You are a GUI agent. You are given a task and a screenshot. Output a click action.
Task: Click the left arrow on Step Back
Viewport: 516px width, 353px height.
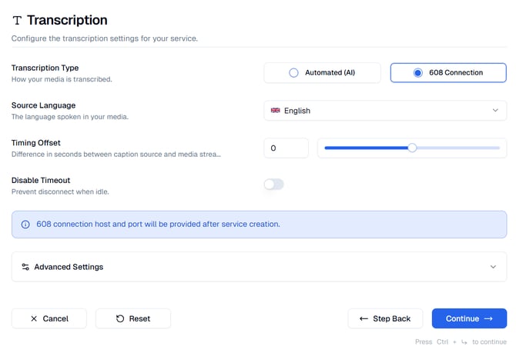pyautogui.click(x=364, y=318)
